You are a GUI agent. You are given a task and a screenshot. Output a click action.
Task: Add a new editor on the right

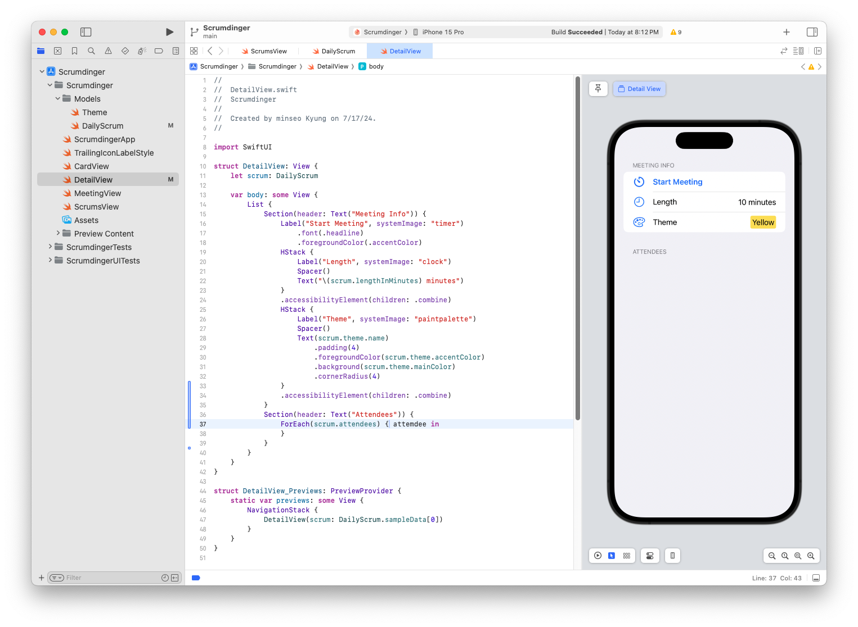pyautogui.click(x=817, y=51)
